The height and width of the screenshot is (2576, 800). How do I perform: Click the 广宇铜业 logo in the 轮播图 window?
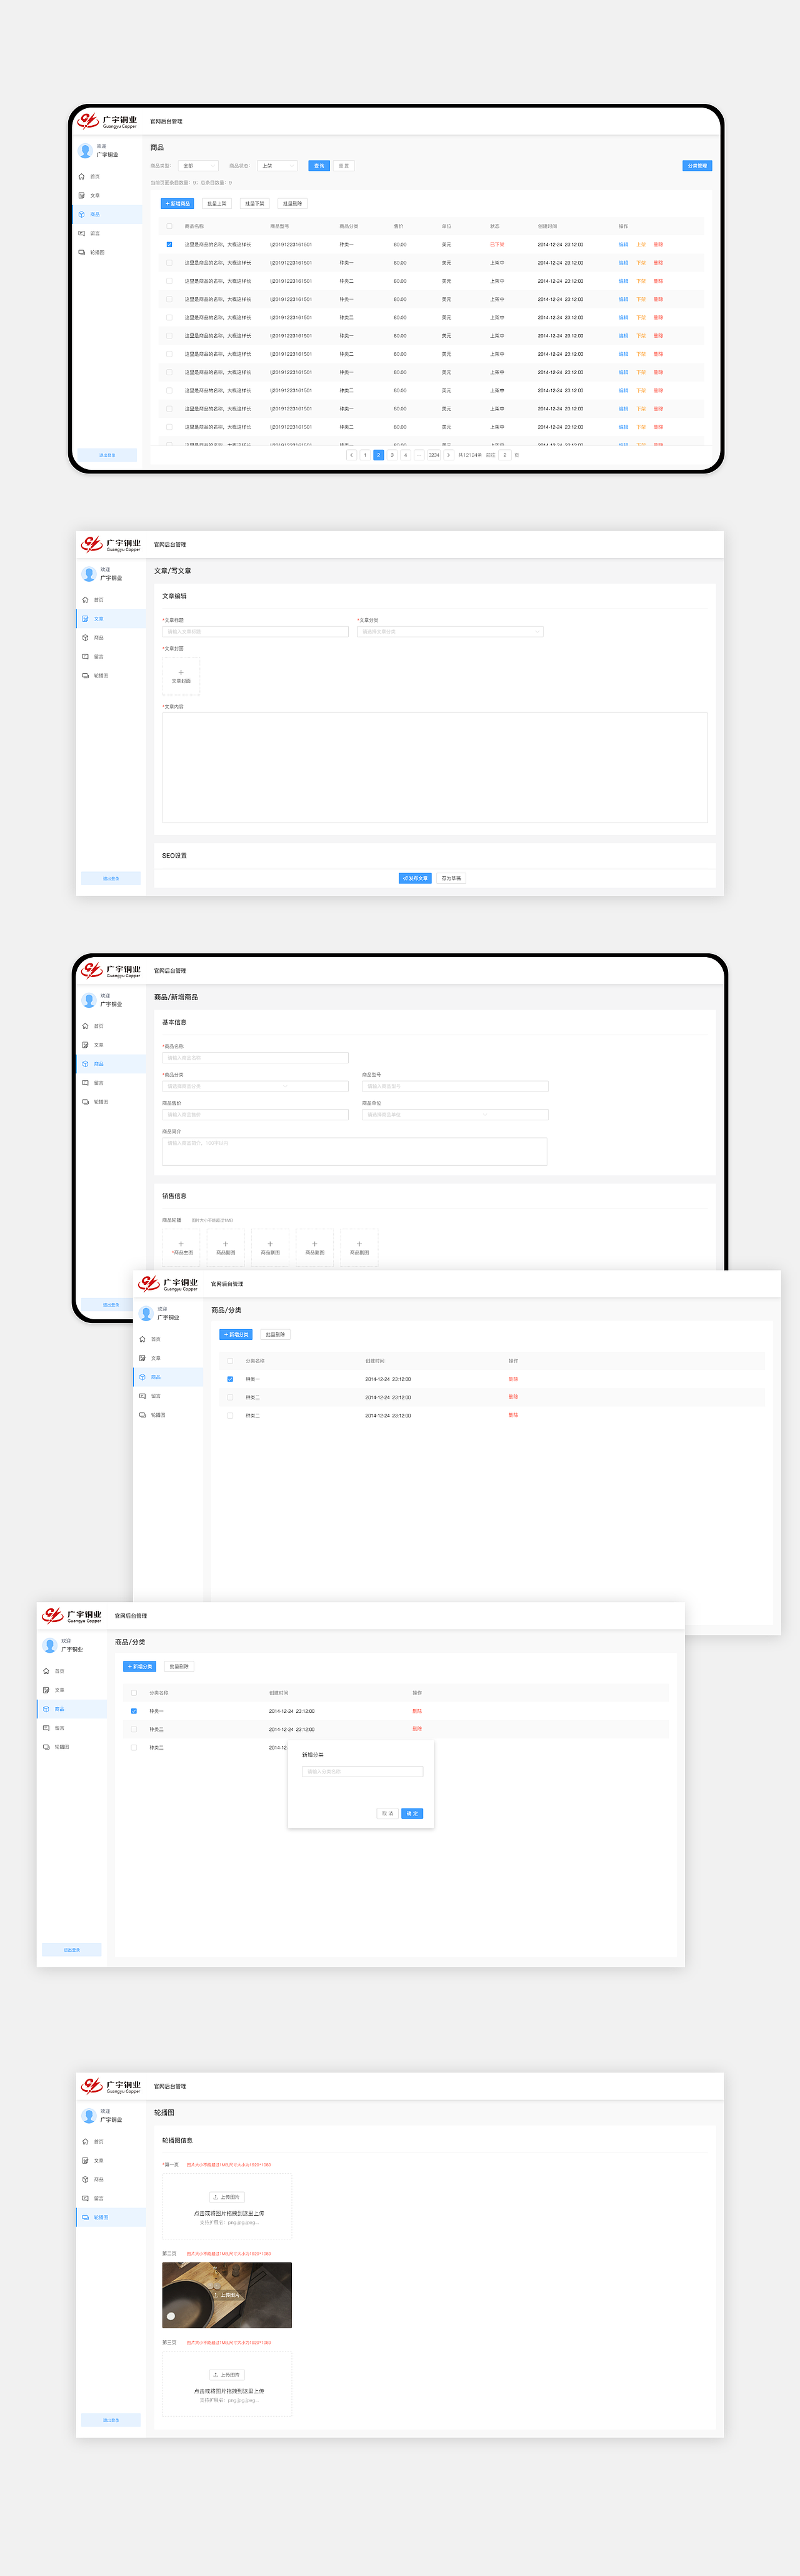click(111, 2086)
